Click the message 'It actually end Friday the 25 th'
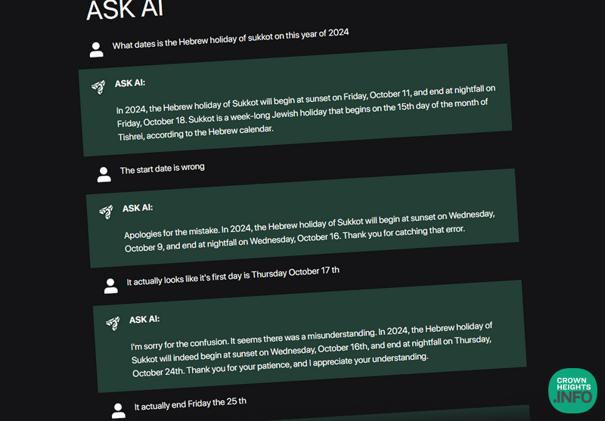The height and width of the screenshot is (421, 605). 191,404
